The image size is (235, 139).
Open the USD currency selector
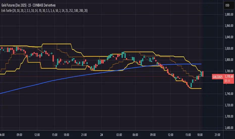pyautogui.click(x=229, y=5)
